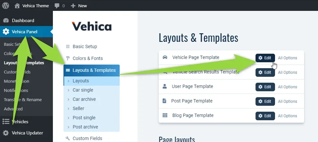Click the document icon beside Post Page Template
The width and height of the screenshot is (318, 142).
coord(165,101)
